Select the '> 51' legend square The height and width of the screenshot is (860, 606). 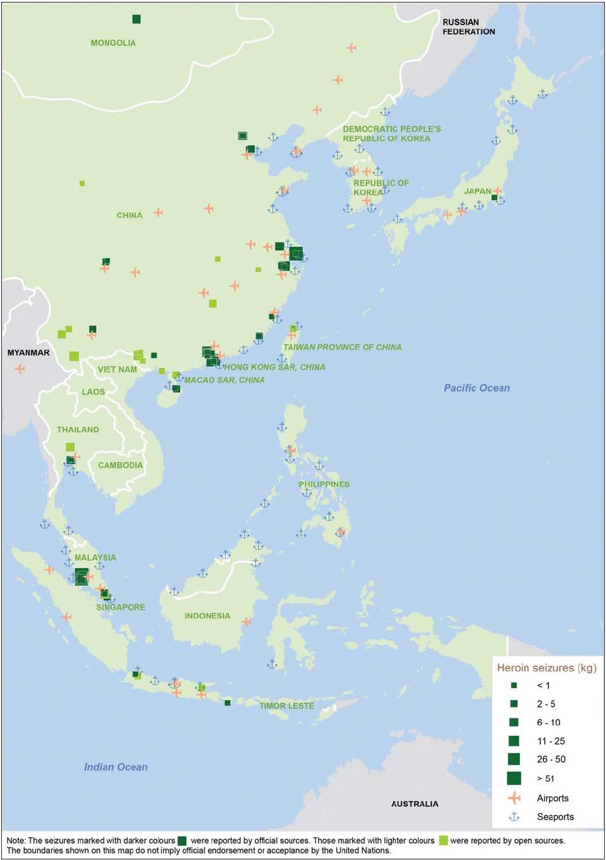click(x=514, y=778)
